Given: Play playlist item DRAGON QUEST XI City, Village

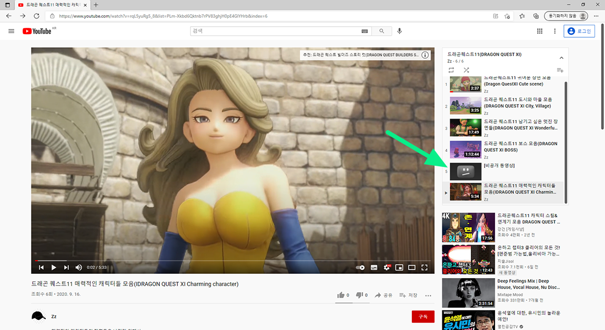Looking at the screenshot, I should coord(503,106).
